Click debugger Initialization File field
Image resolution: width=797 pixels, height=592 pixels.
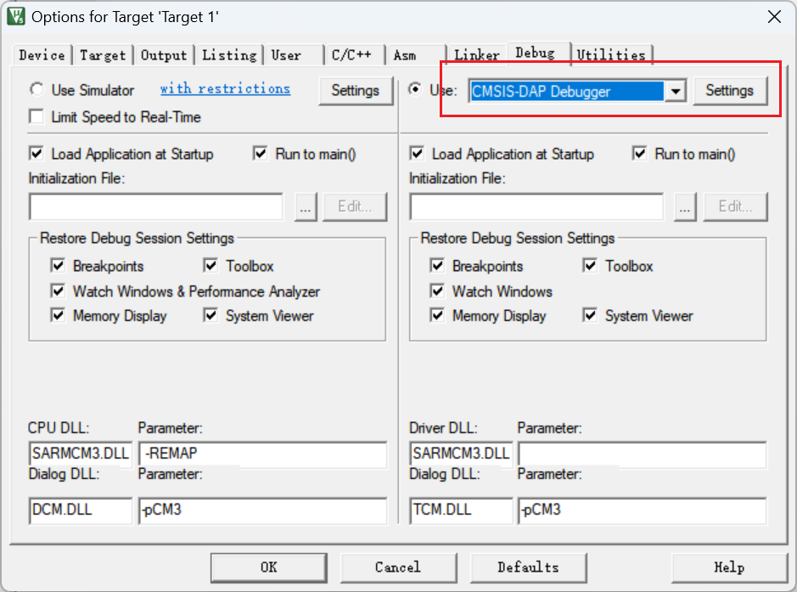(x=536, y=206)
